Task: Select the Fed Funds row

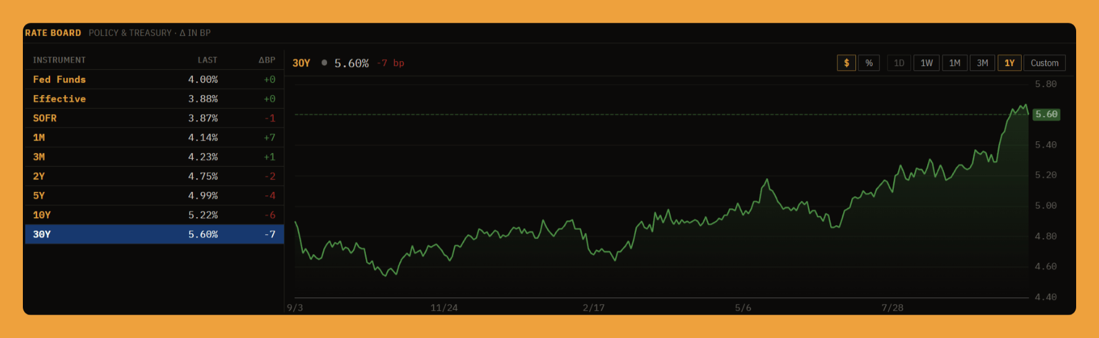Action: [x=155, y=80]
